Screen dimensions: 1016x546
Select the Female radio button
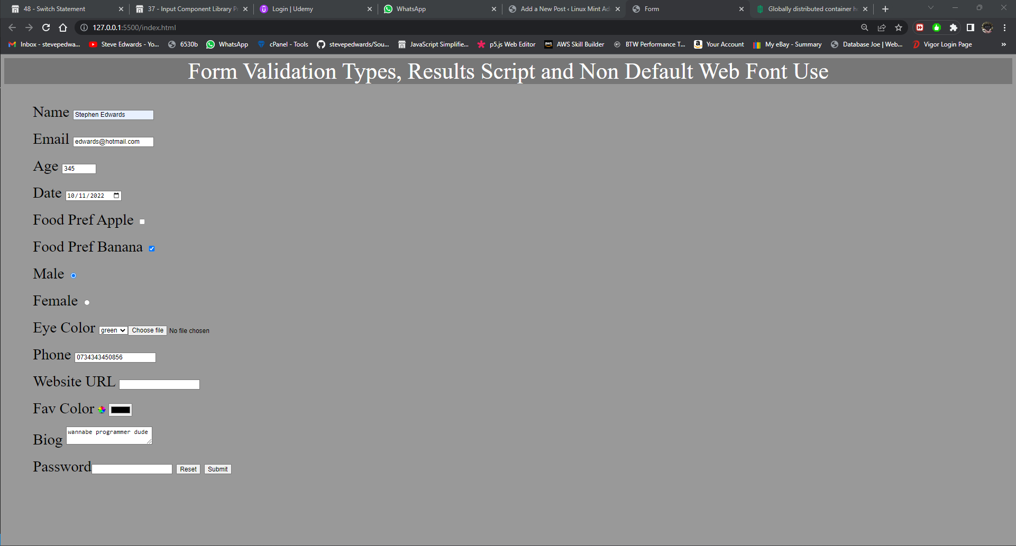tap(87, 302)
